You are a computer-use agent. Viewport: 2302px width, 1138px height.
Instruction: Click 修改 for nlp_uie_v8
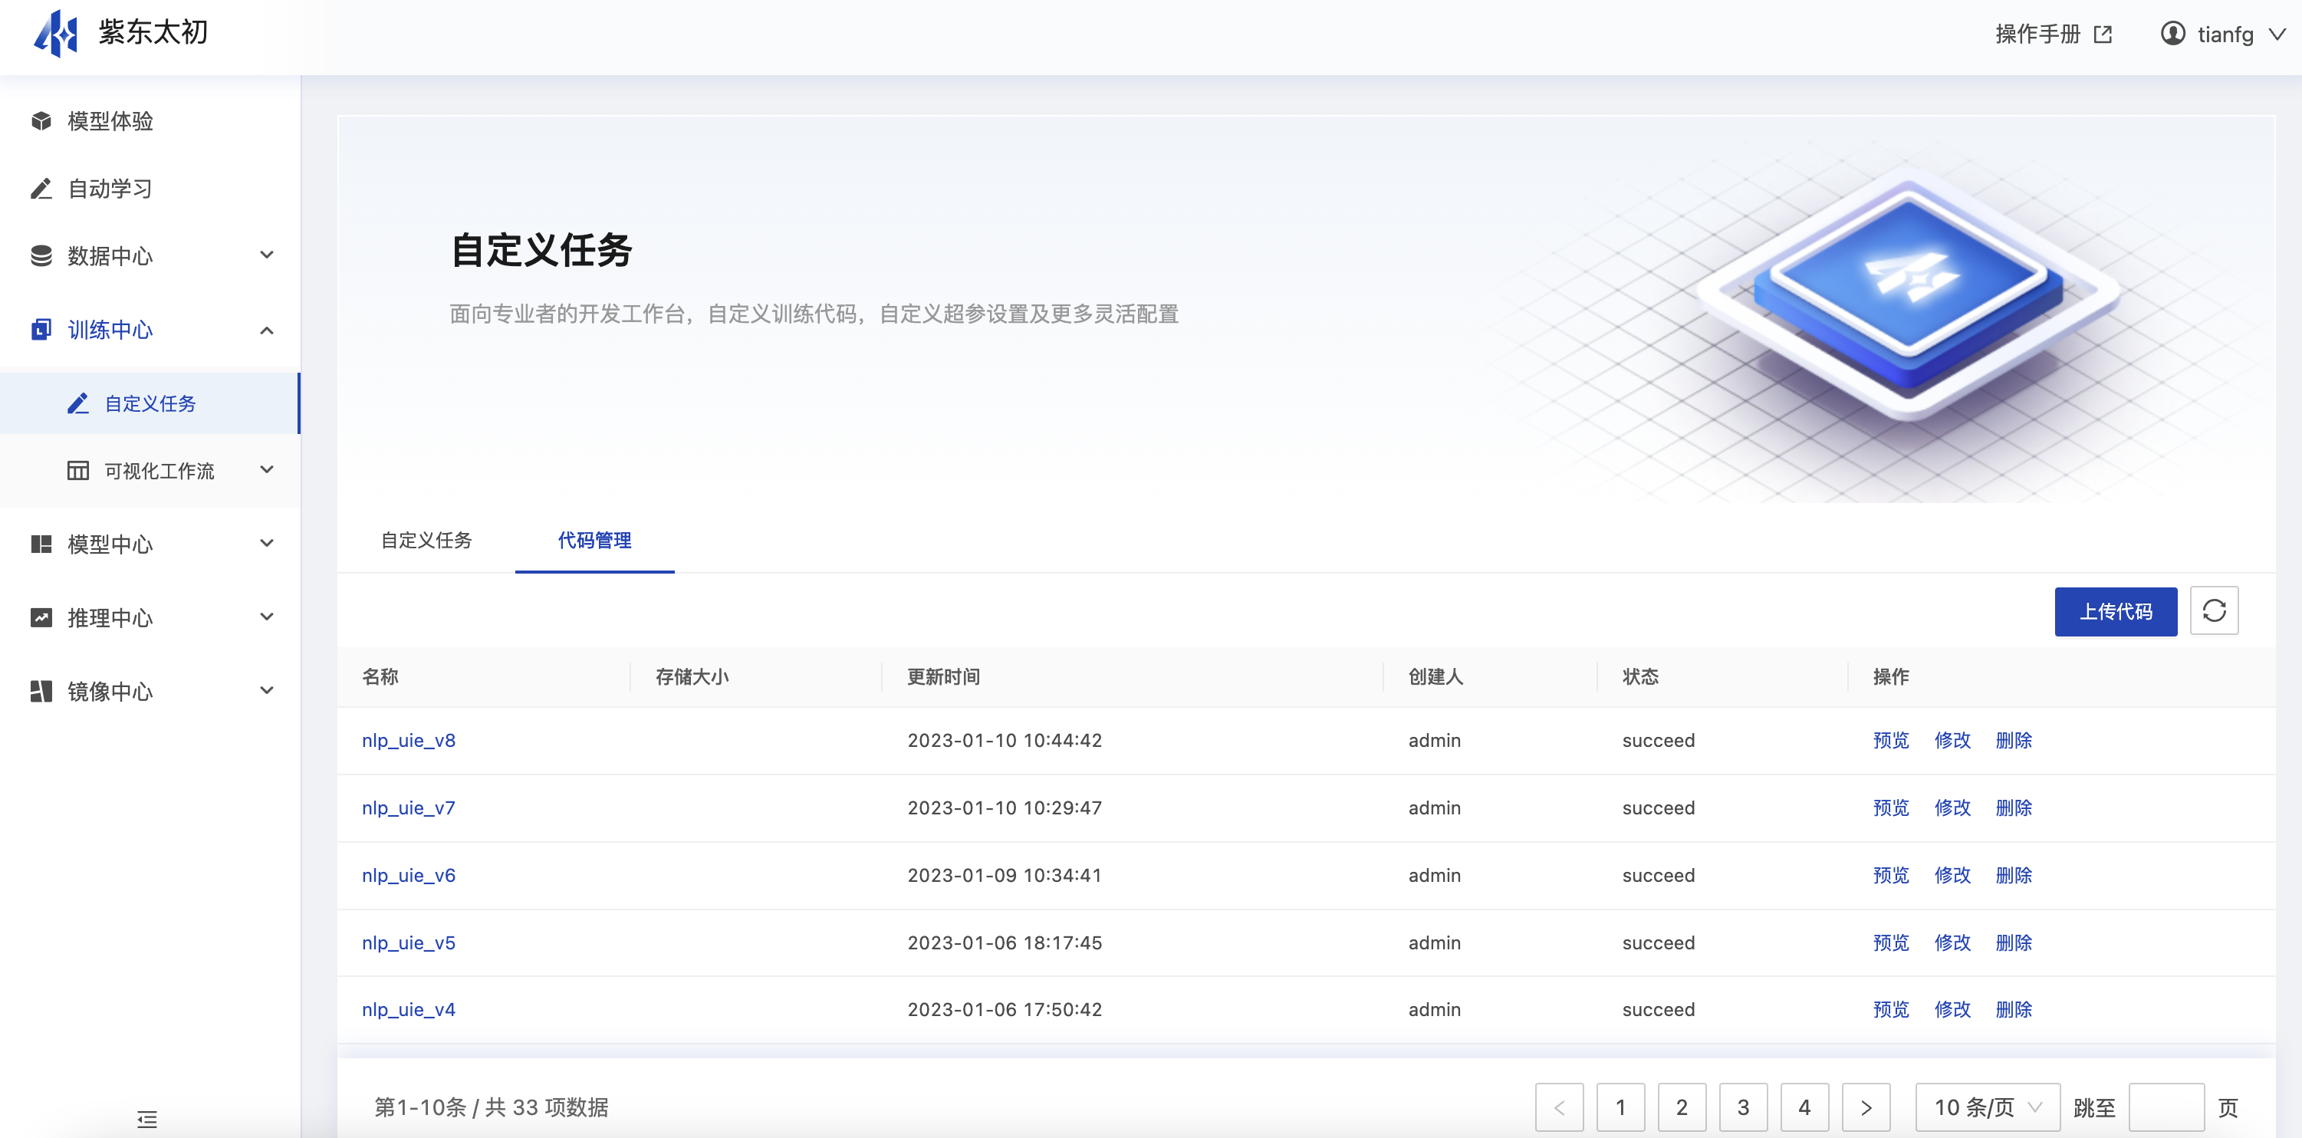1952,740
